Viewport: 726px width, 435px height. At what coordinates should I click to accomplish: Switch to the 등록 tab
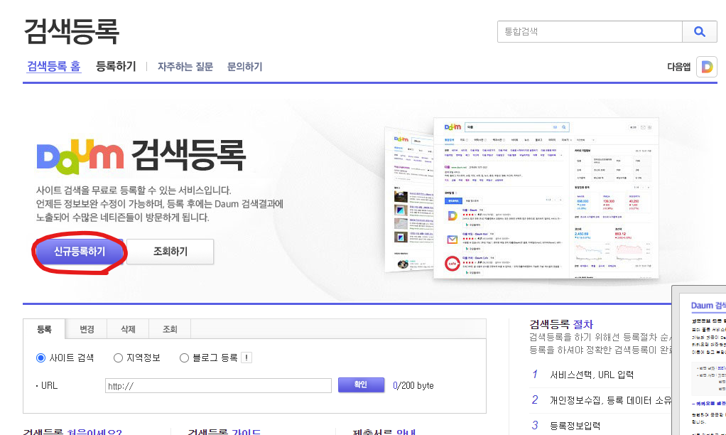pos(45,329)
